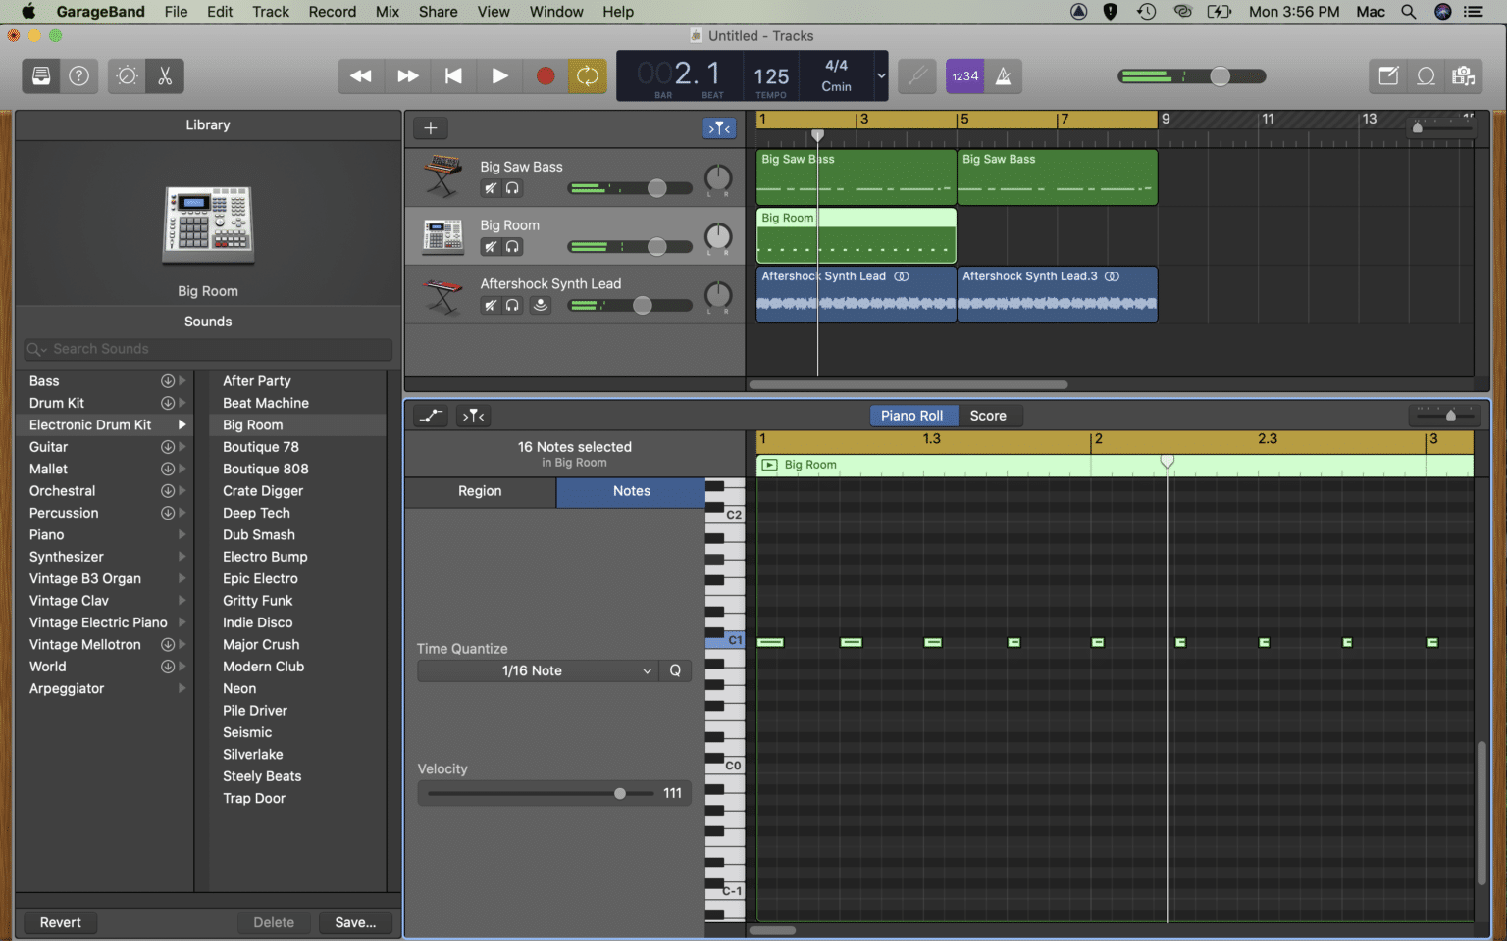This screenshot has height=941, width=1507.
Task: Click the Save... button
Action: [x=355, y=922]
